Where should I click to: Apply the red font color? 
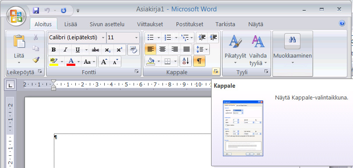tap(71, 62)
